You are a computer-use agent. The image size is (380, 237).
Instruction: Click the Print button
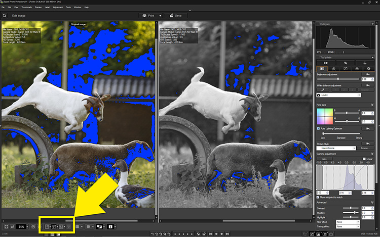(x=148, y=16)
